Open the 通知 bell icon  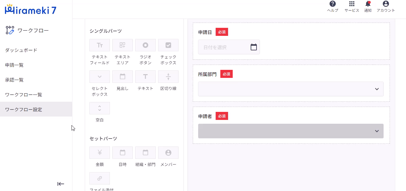(368, 4)
